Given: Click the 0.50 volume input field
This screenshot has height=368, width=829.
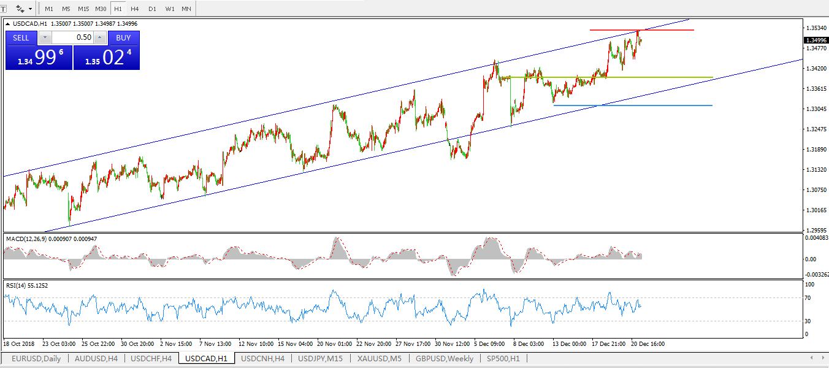Looking at the screenshot, I should (x=72, y=37).
